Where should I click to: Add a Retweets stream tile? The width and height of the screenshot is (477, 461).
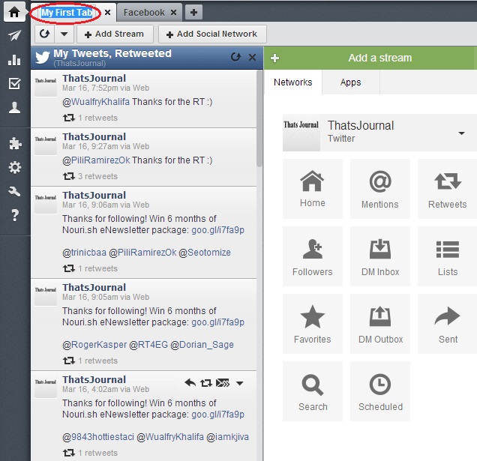(x=447, y=189)
